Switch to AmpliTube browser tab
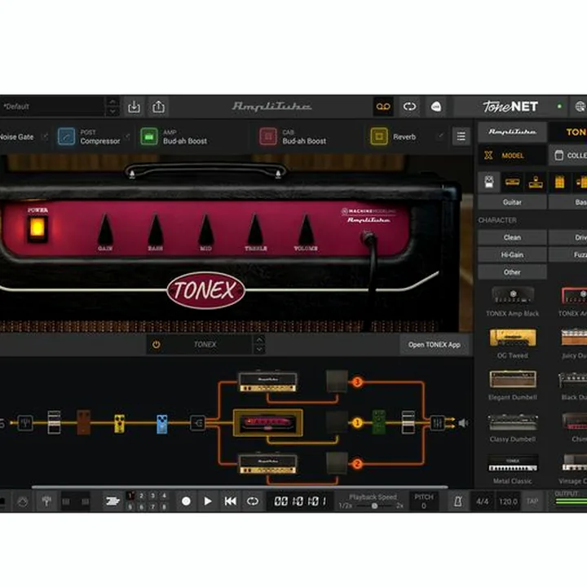 (512, 132)
